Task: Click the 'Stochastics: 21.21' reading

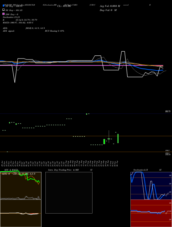Action: tap(11, 17)
